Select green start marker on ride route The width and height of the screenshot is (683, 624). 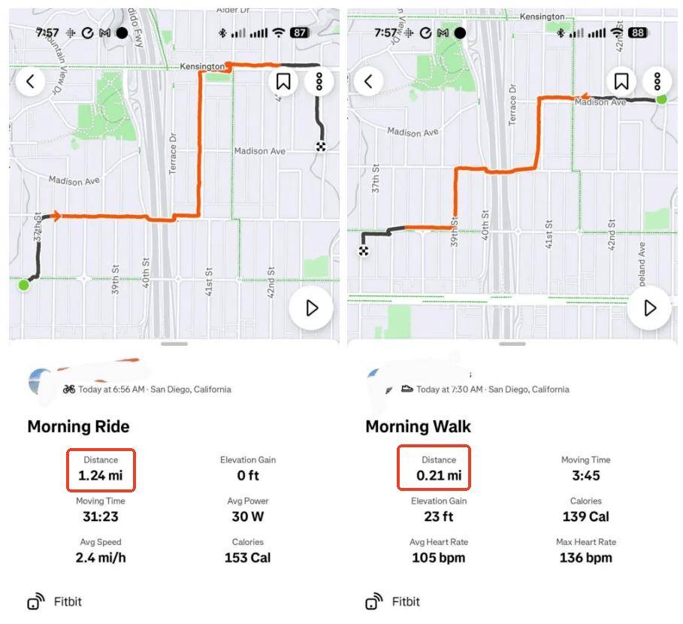(x=23, y=285)
